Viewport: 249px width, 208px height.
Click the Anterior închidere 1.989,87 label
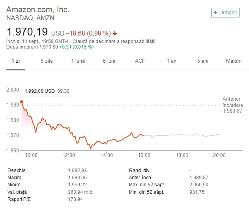pos(233,105)
